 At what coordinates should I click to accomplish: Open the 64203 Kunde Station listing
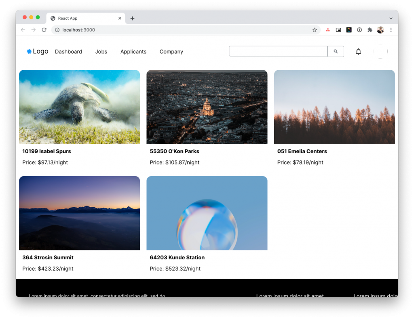coord(177,257)
